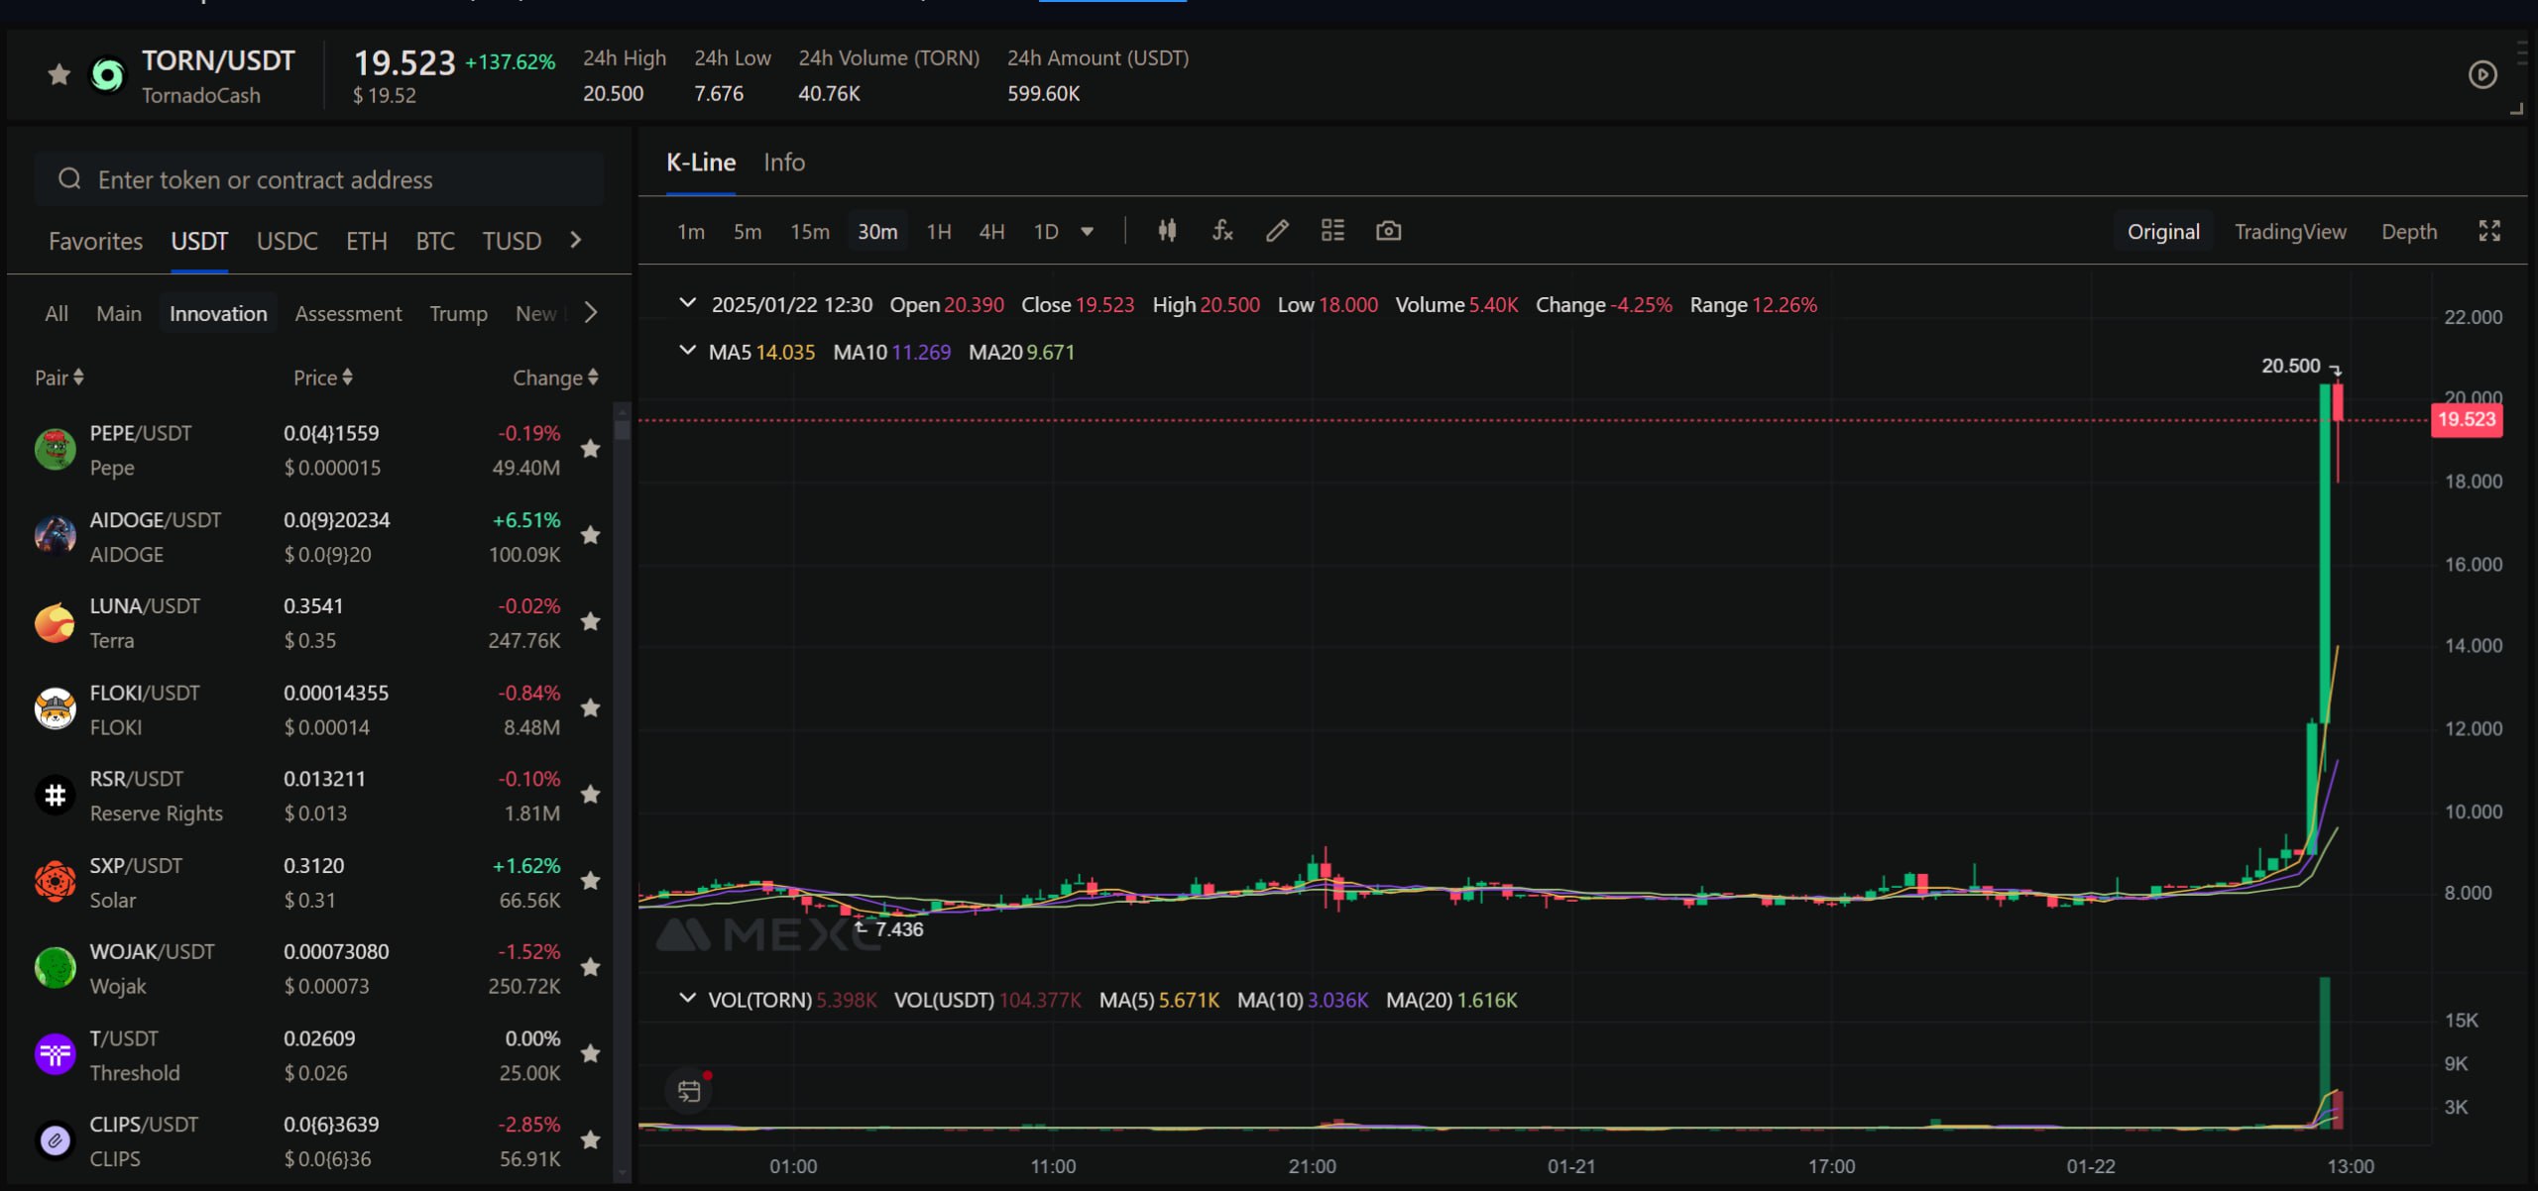Select the BTC market tab
This screenshot has width=2538, height=1191.
coord(434,241)
